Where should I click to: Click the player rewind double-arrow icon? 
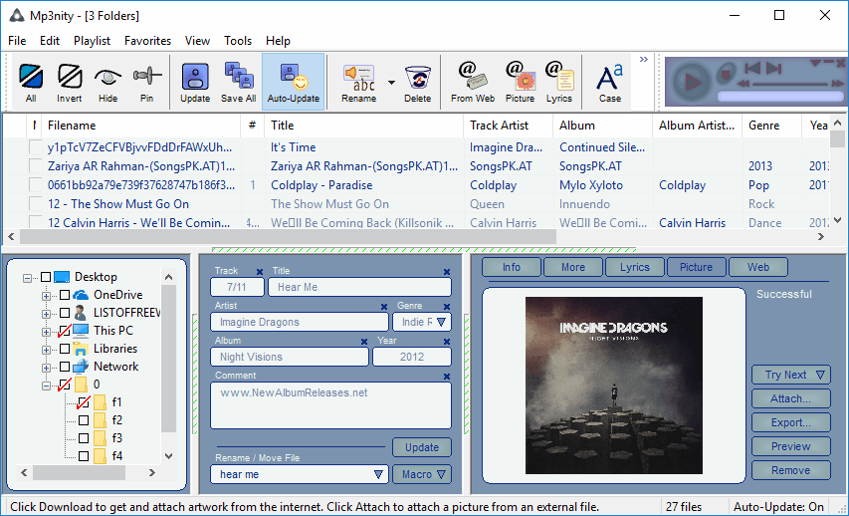743,84
